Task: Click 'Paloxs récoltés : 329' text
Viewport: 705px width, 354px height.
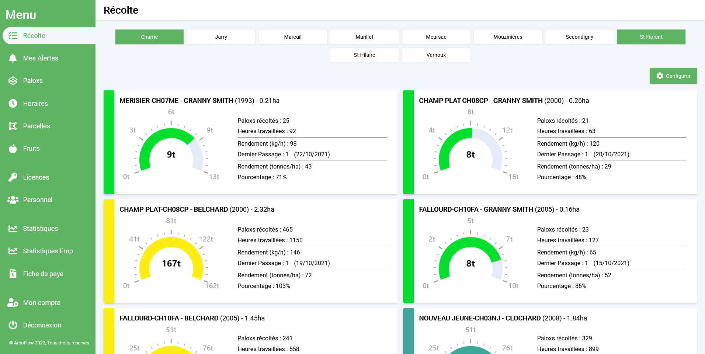Action: [565, 339]
